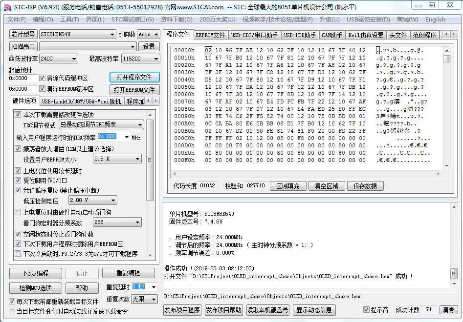Toggle 每次下载前都重新装载目标文件
Image resolution: width=463 pixels, height=322 pixels.
[x=12, y=302]
